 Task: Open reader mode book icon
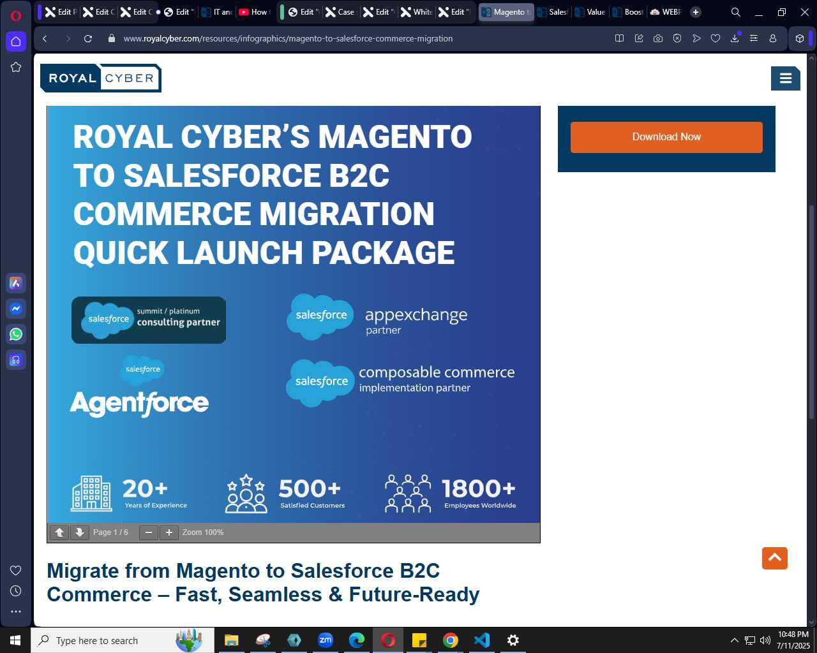pos(619,38)
